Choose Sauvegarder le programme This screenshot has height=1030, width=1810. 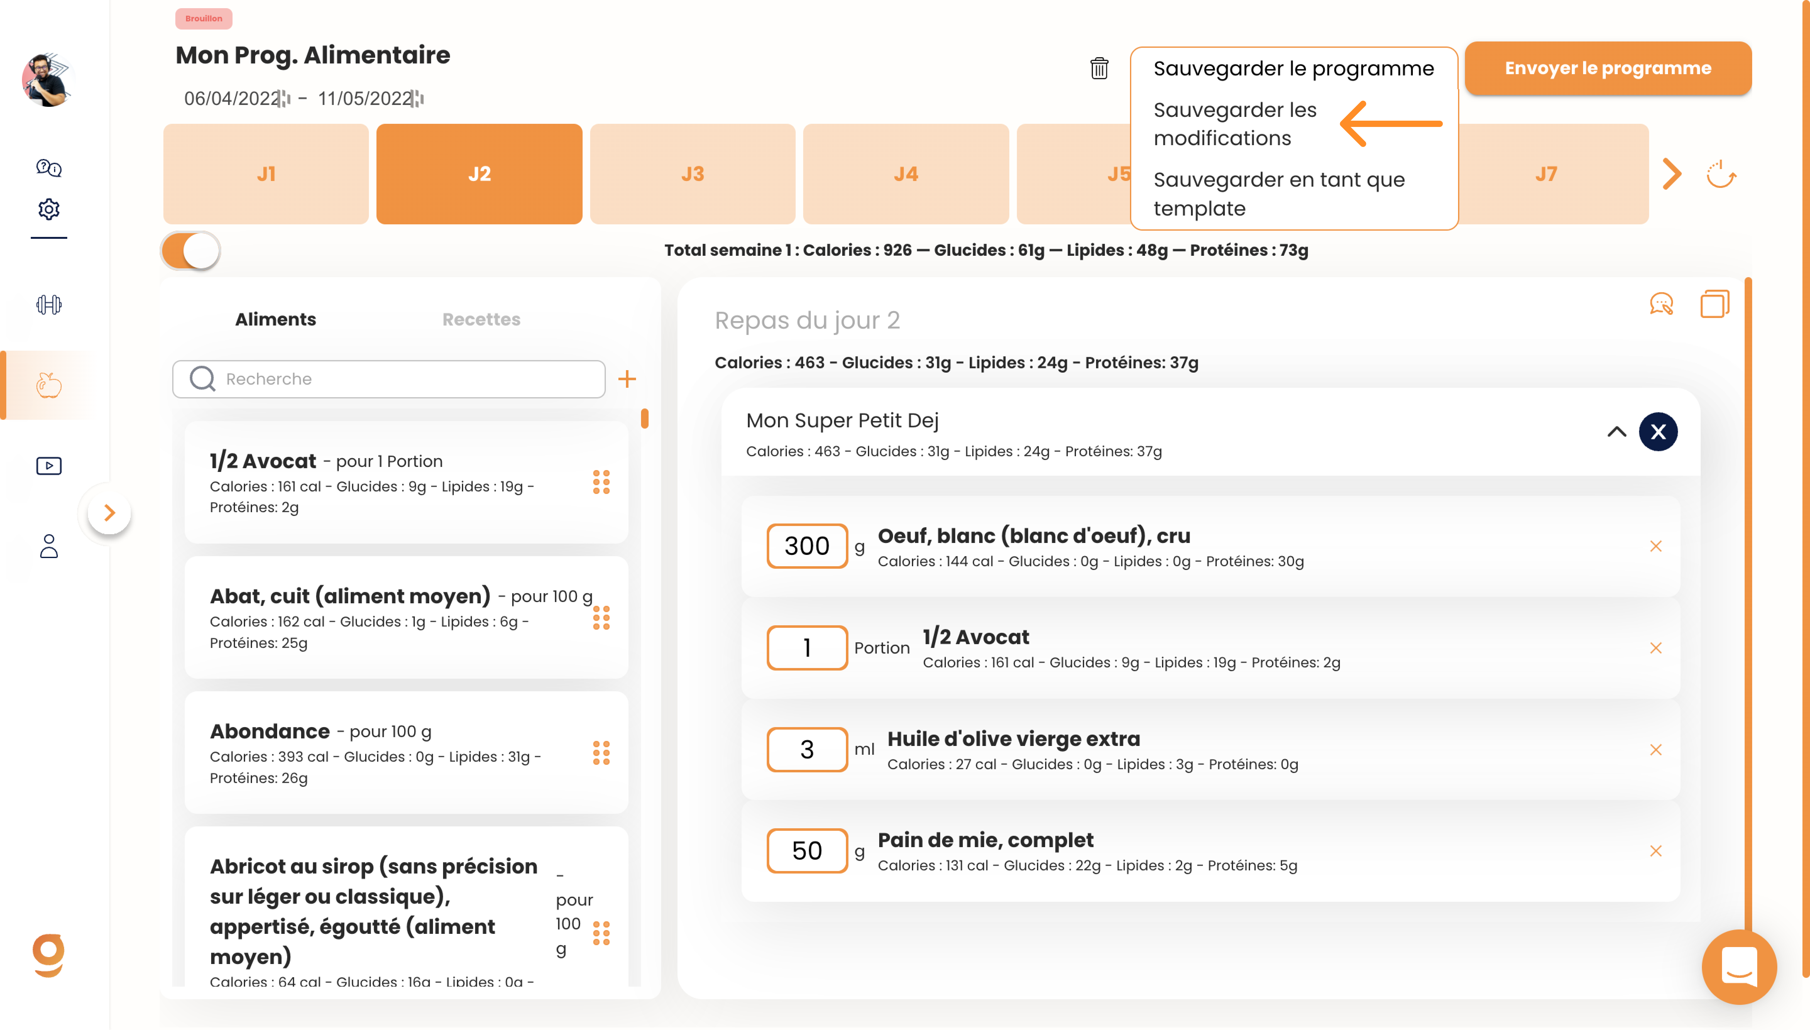click(1294, 68)
